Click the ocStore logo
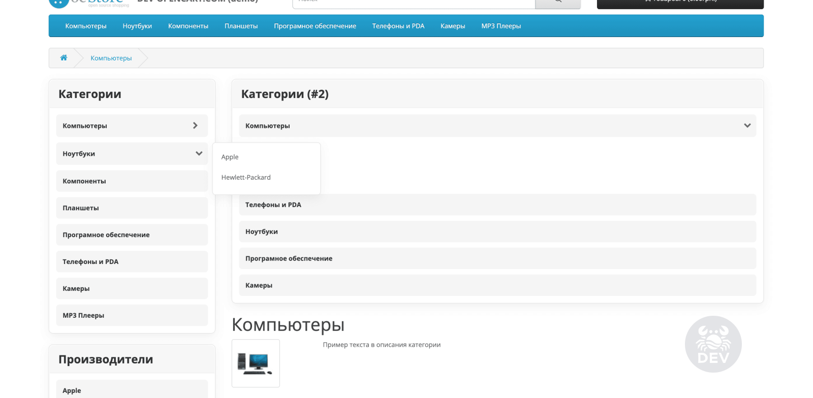Image resolution: width=813 pixels, height=398 pixels. (x=89, y=3)
